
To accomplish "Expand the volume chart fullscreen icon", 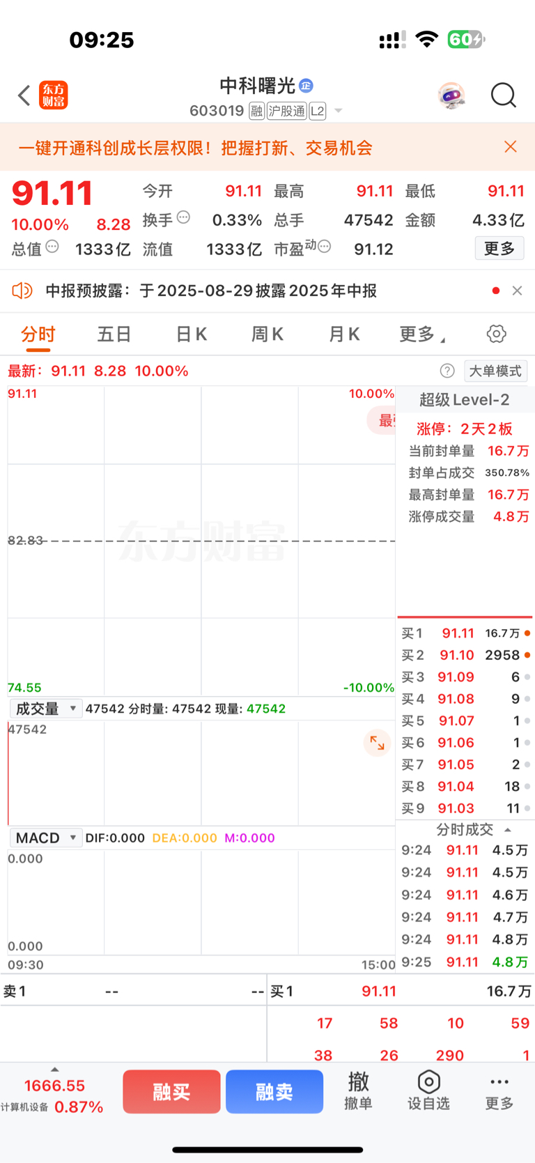I will tap(377, 743).
